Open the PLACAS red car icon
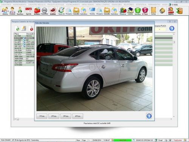The width and height of the screenshot is (189, 142). pos(53,11)
